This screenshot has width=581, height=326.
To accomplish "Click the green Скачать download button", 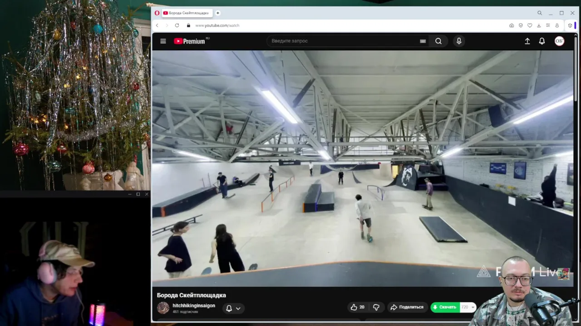I will (445, 307).
